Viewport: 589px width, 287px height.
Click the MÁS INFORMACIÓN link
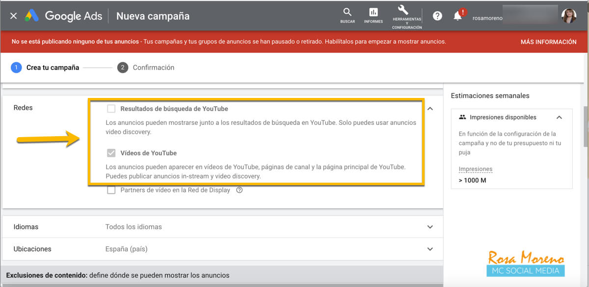pyautogui.click(x=548, y=42)
